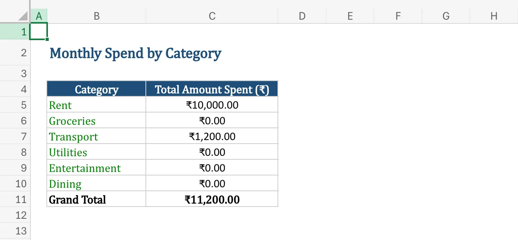Select column C header
This screenshot has height=240, width=518.
click(x=212, y=16)
